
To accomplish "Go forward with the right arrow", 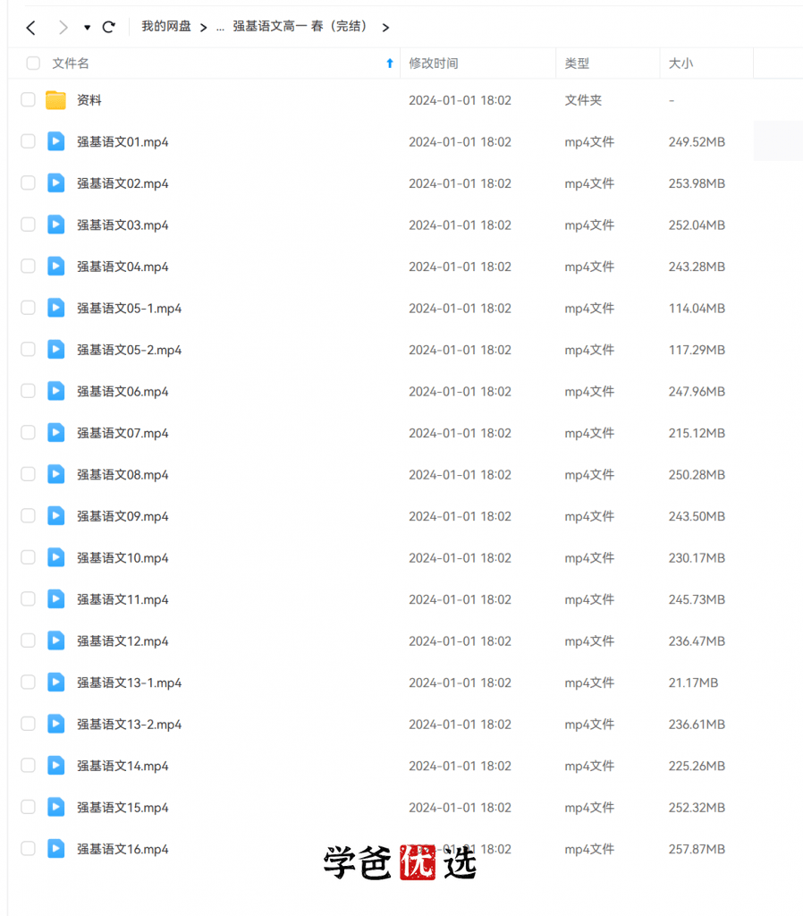I will (x=63, y=28).
